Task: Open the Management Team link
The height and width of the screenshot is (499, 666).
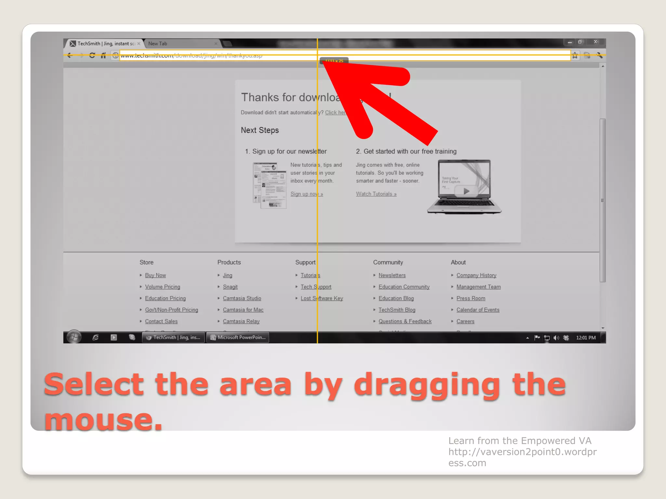Action: (x=479, y=287)
